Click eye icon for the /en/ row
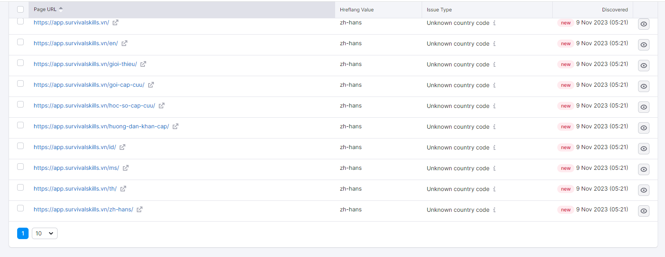 pos(644,45)
